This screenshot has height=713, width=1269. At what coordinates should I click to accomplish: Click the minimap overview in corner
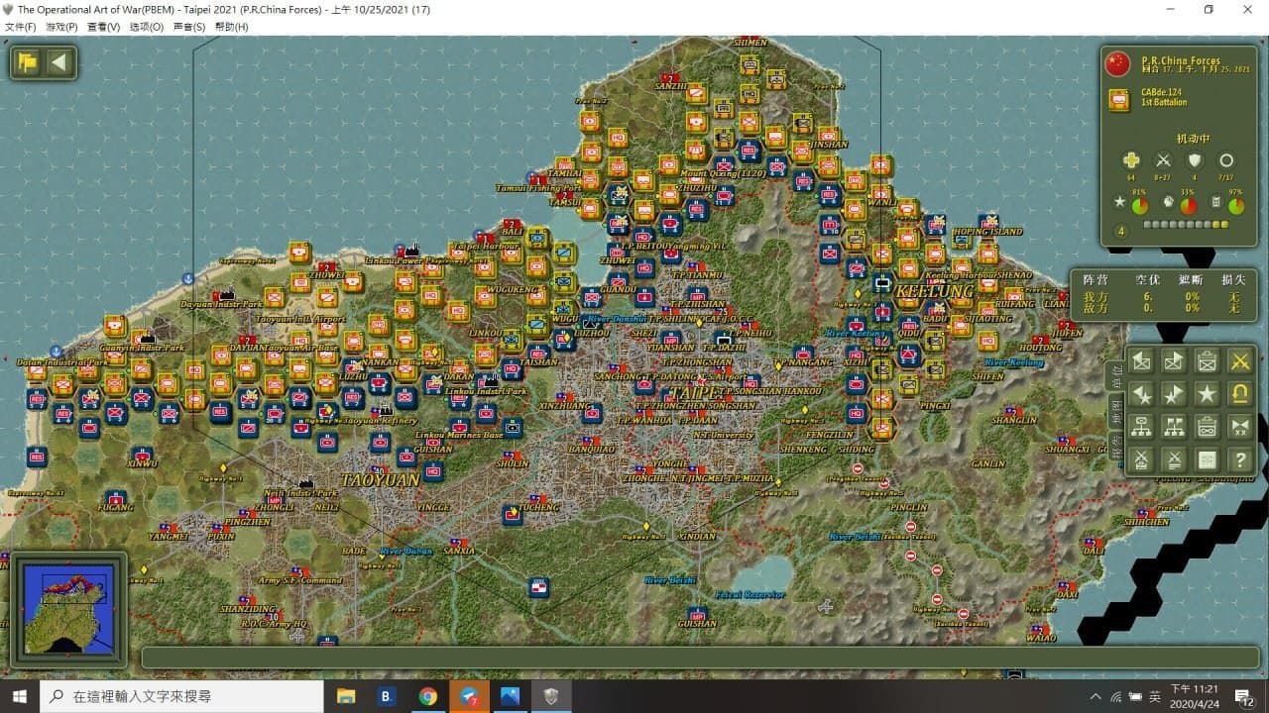tap(67, 609)
